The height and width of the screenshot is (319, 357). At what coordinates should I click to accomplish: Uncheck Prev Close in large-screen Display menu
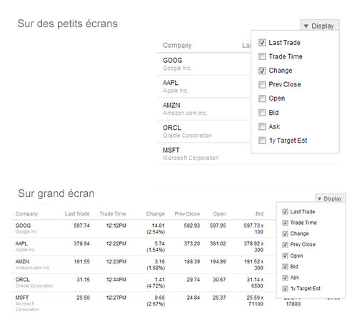[x=285, y=245]
